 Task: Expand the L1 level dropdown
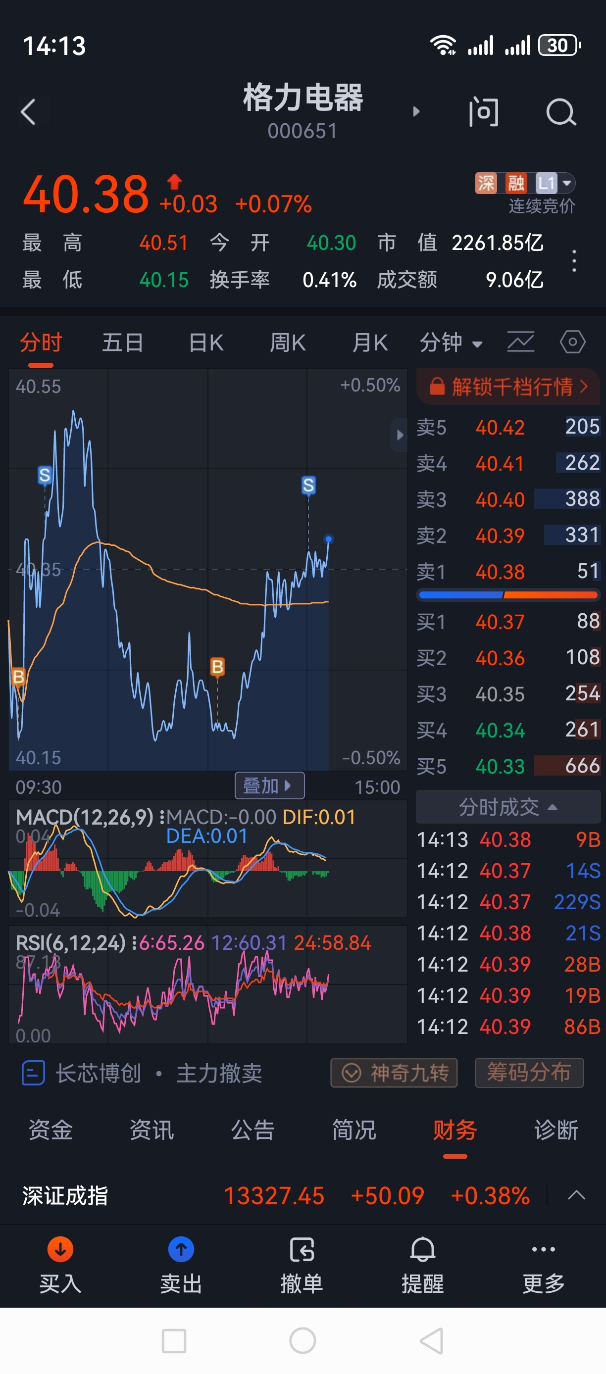coord(555,184)
